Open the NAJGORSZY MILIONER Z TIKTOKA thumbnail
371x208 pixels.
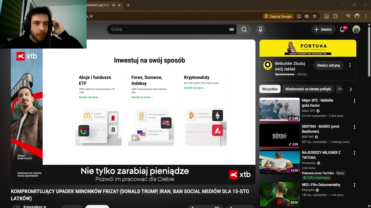[x=279, y=162]
